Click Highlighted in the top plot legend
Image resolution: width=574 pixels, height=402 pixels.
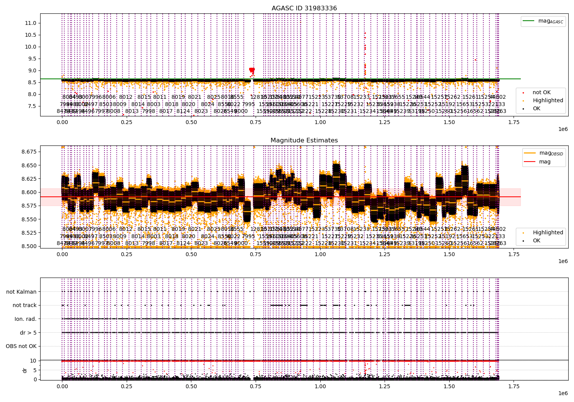548,101
